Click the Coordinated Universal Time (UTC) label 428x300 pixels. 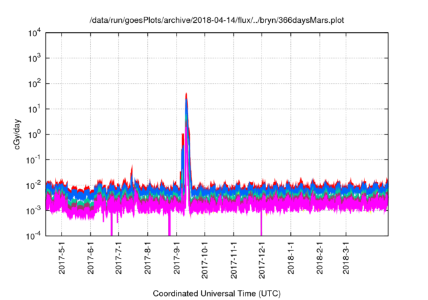click(x=217, y=294)
